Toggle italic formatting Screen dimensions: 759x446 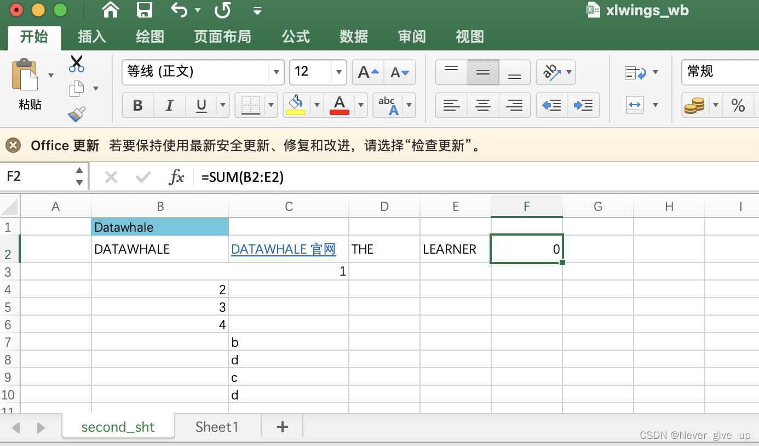coord(170,105)
